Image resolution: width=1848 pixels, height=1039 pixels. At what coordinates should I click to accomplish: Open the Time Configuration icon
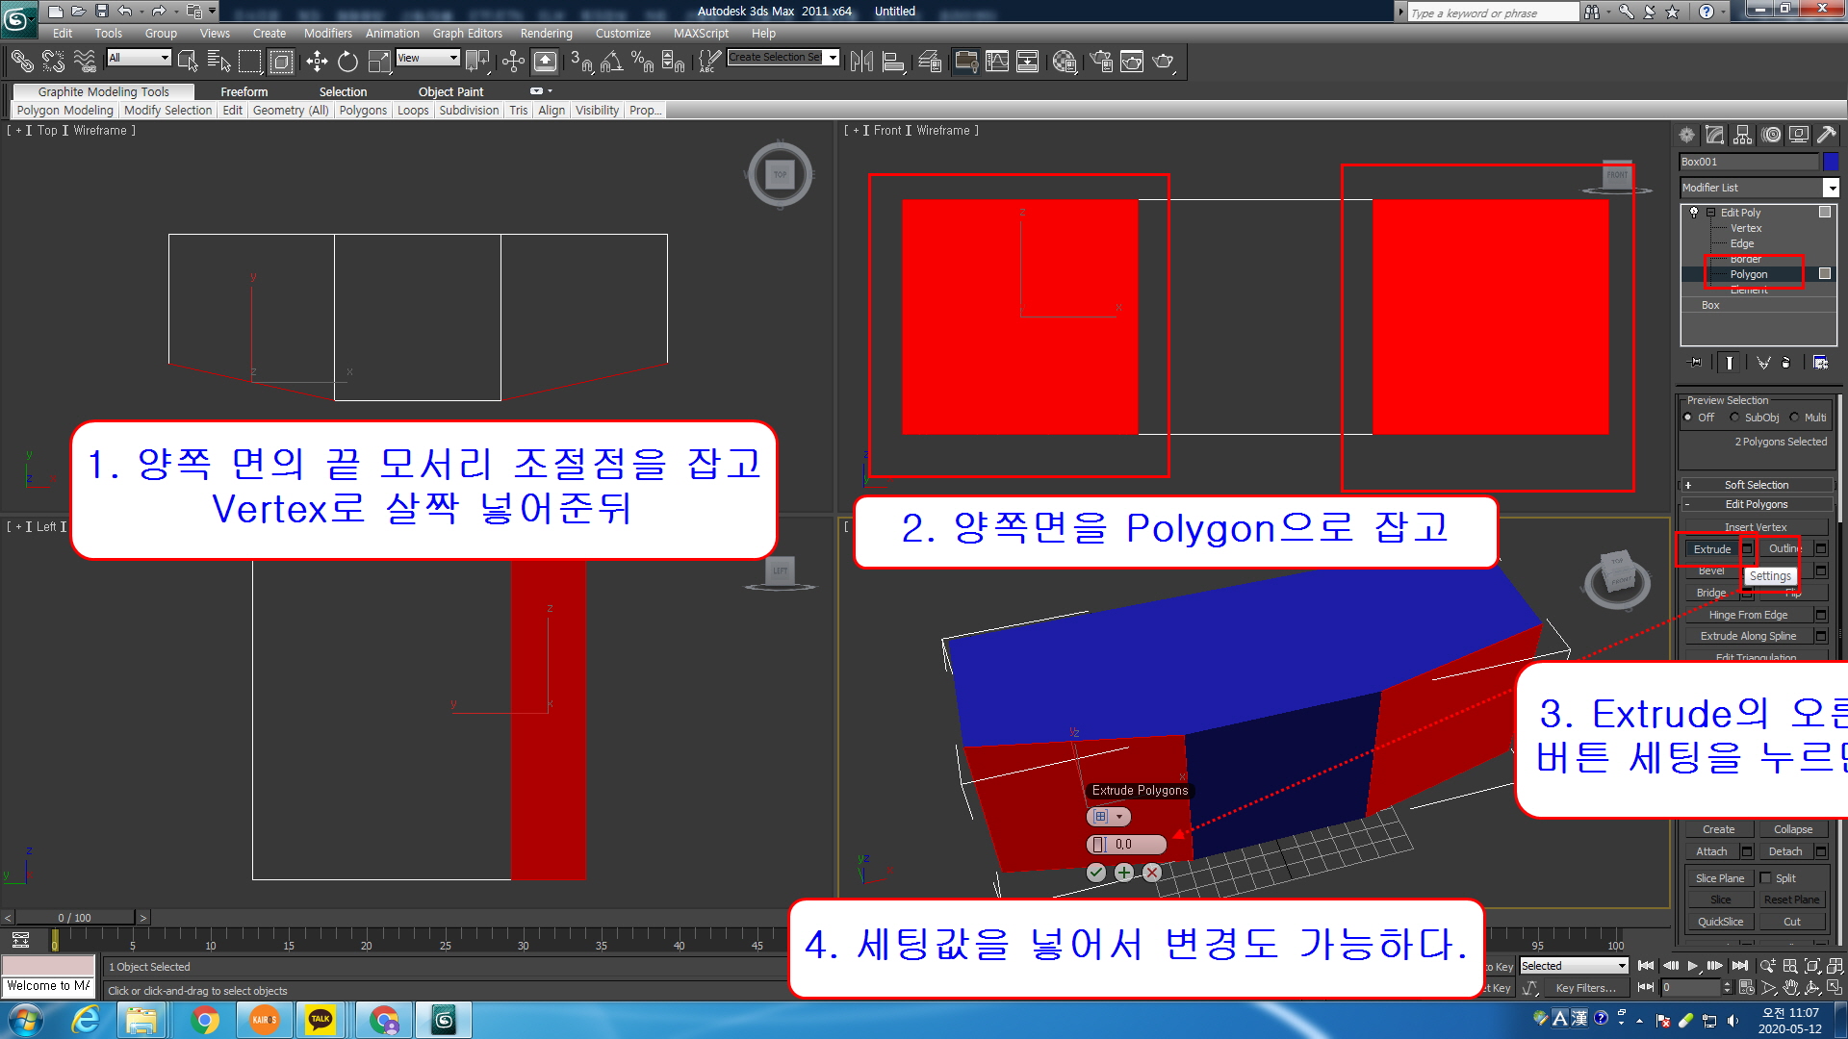click(x=1747, y=988)
